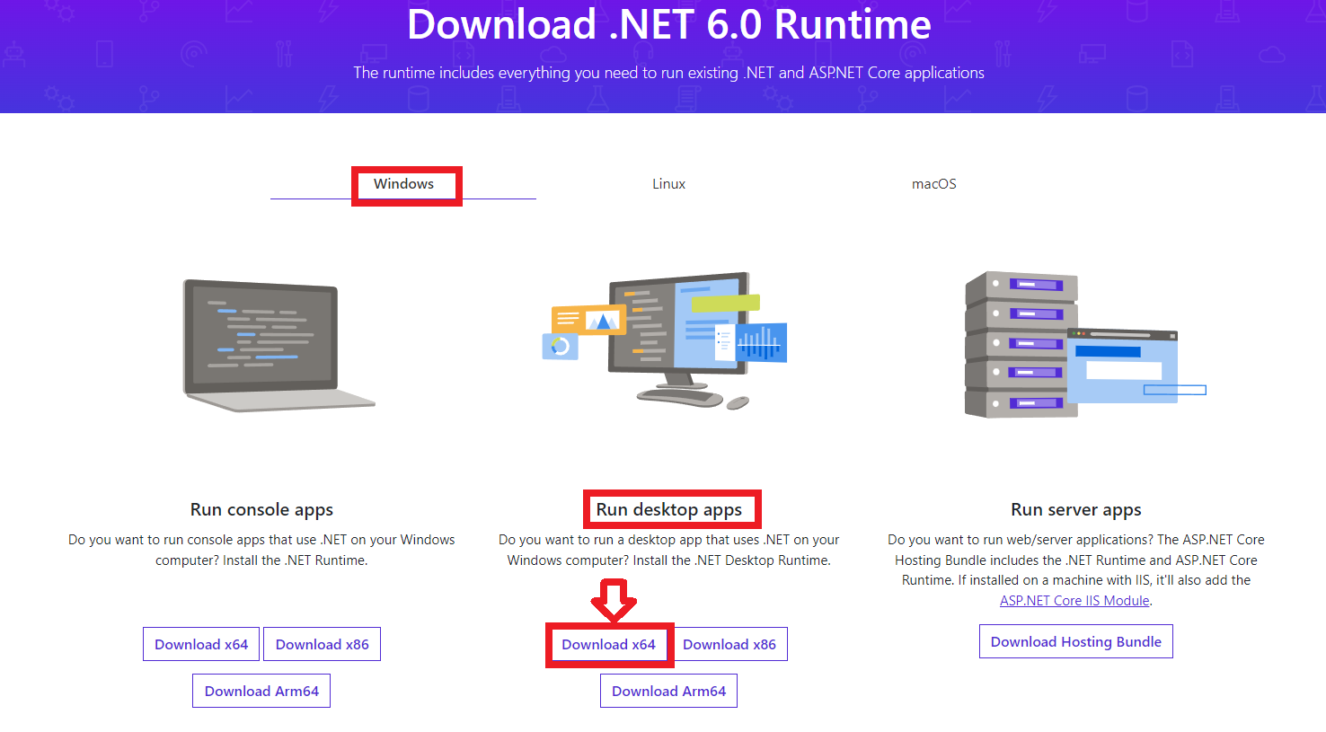The image size is (1326, 732).
Task: Download x64 for console apps
Action: tap(201, 644)
